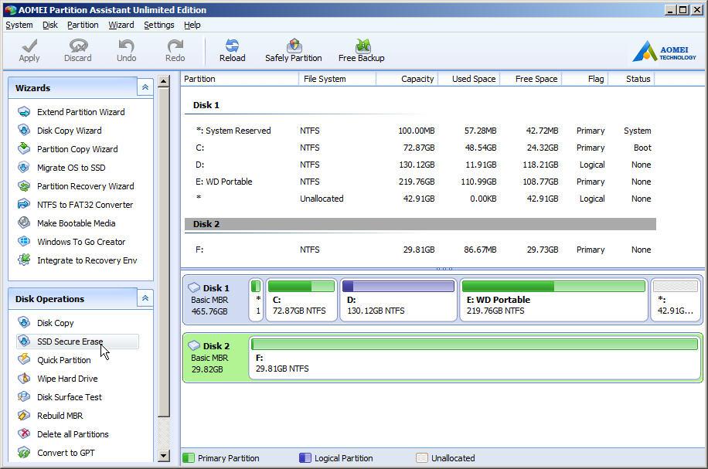Click the Undo arrow icon
The image size is (708, 469).
point(126,45)
